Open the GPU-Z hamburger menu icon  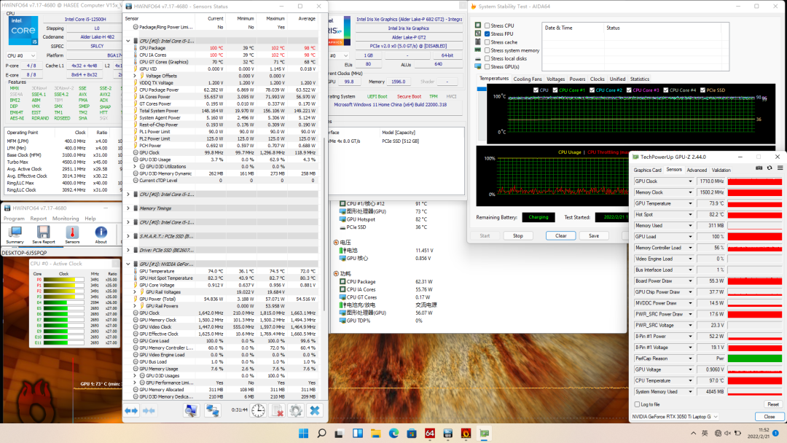pos(780,168)
